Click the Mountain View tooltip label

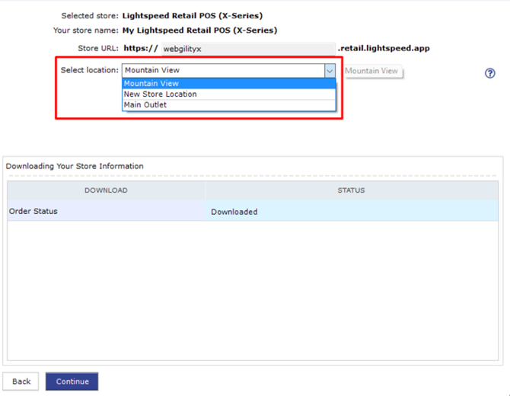[373, 71]
